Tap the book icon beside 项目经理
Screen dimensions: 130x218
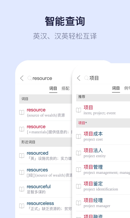click(x=79, y=203)
